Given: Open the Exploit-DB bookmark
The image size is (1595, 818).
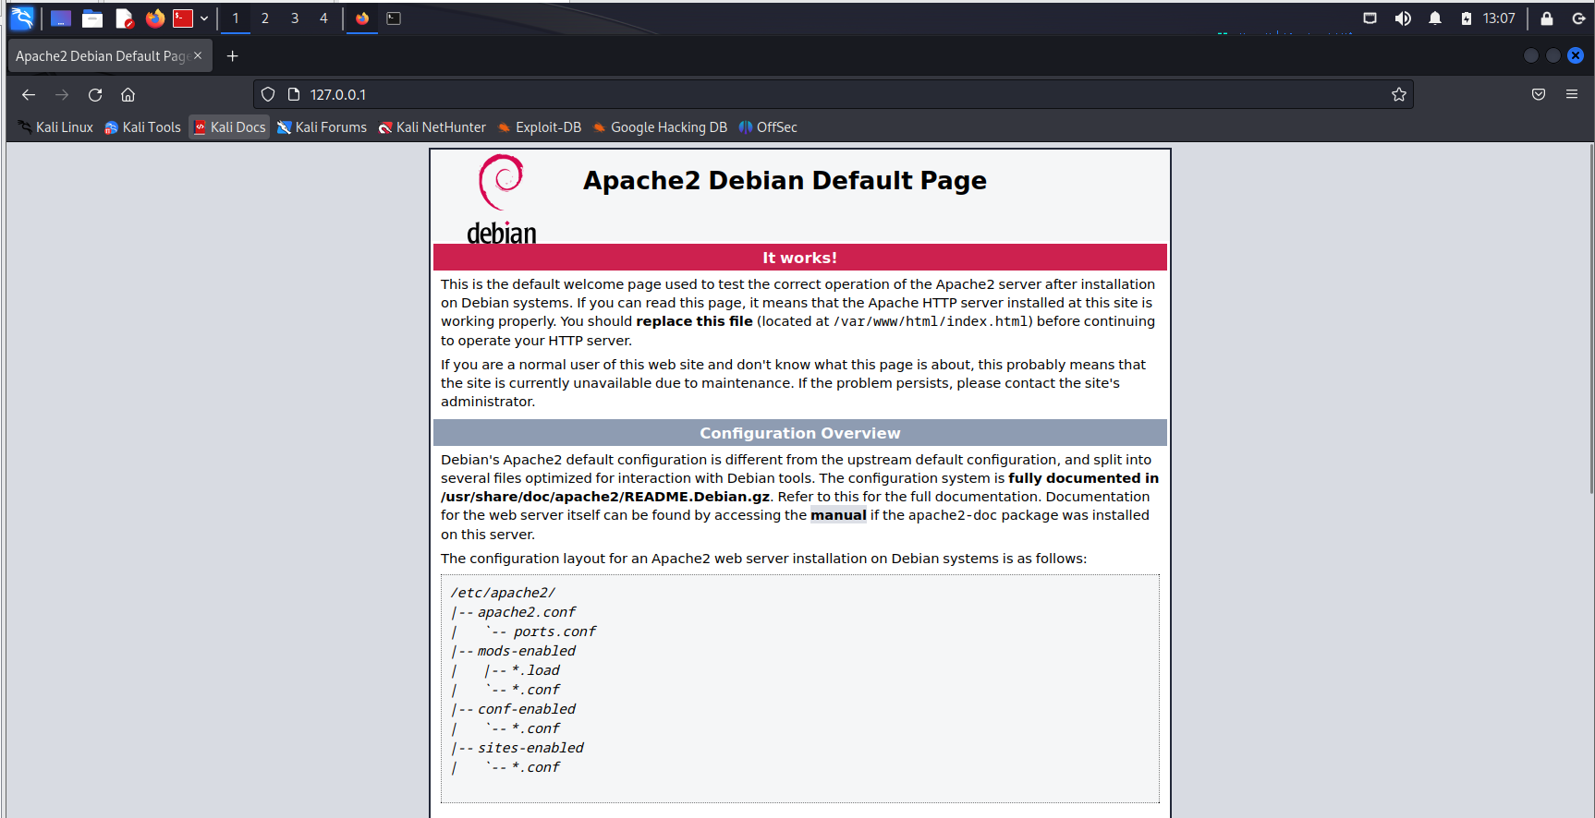Looking at the screenshot, I should (x=540, y=127).
